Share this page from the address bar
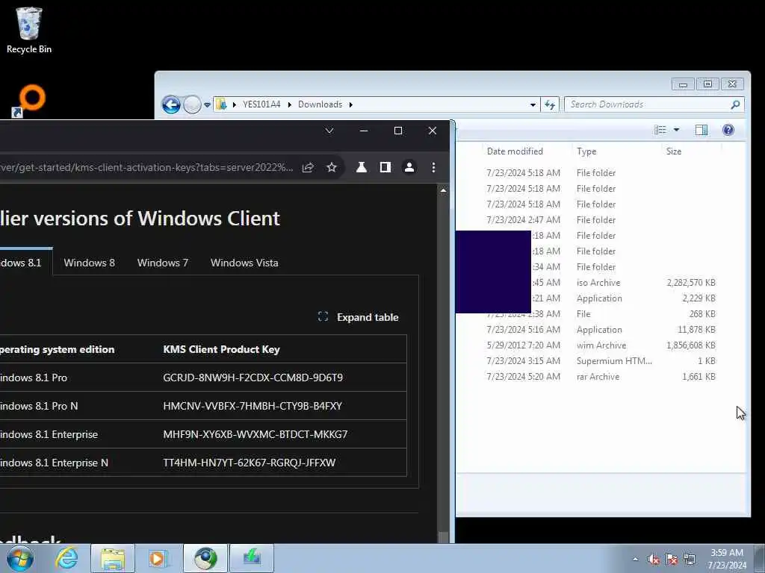The image size is (765, 573). 308,167
